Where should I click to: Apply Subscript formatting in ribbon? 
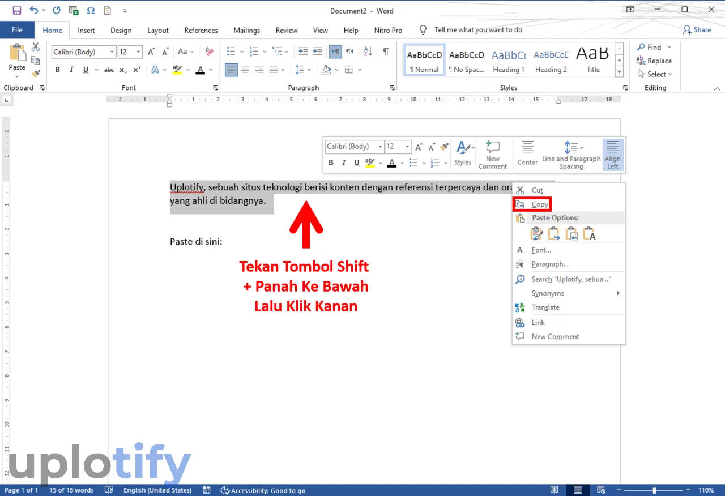click(123, 70)
